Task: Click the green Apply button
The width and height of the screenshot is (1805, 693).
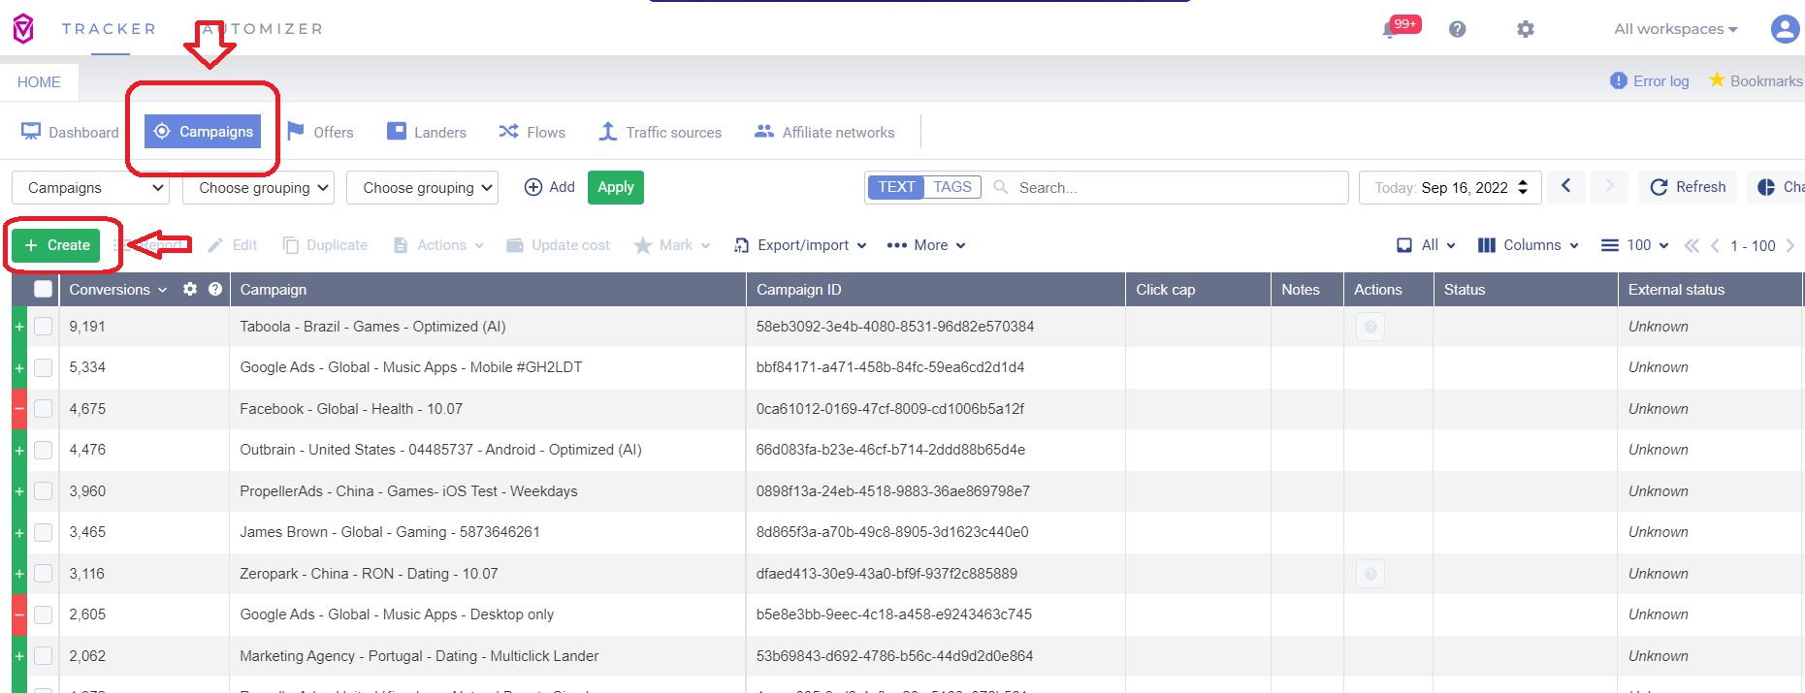Action: pos(616,187)
